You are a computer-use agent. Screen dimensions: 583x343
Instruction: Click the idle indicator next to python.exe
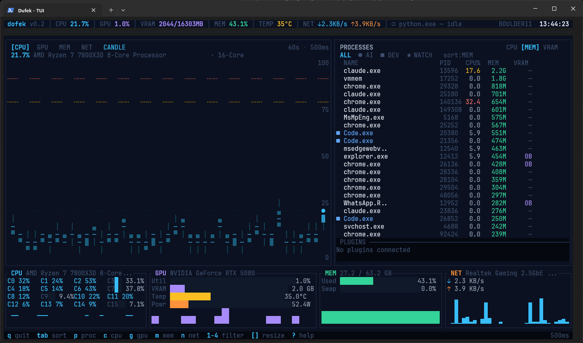394,24
